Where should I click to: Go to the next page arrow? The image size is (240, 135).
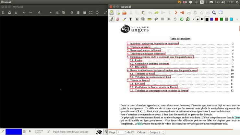coord(176,13)
